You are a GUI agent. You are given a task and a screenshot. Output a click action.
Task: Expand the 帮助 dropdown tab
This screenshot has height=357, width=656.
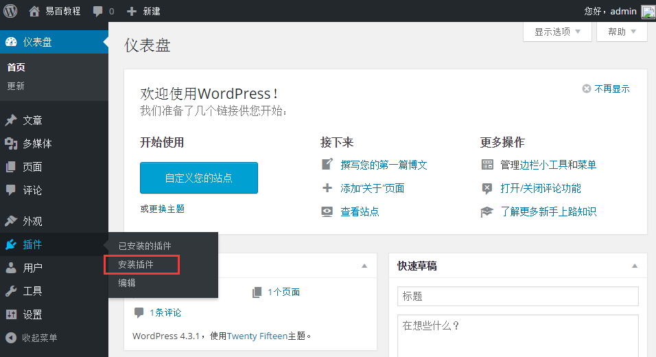[x=622, y=32]
